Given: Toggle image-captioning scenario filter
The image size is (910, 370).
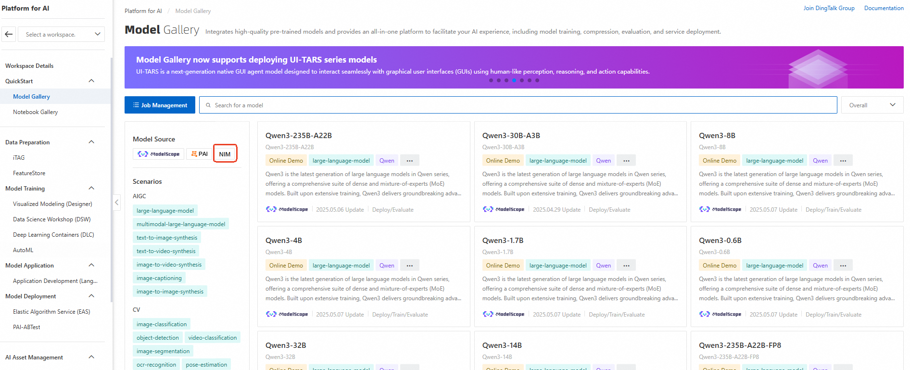Looking at the screenshot, I should tap(159, 278).
